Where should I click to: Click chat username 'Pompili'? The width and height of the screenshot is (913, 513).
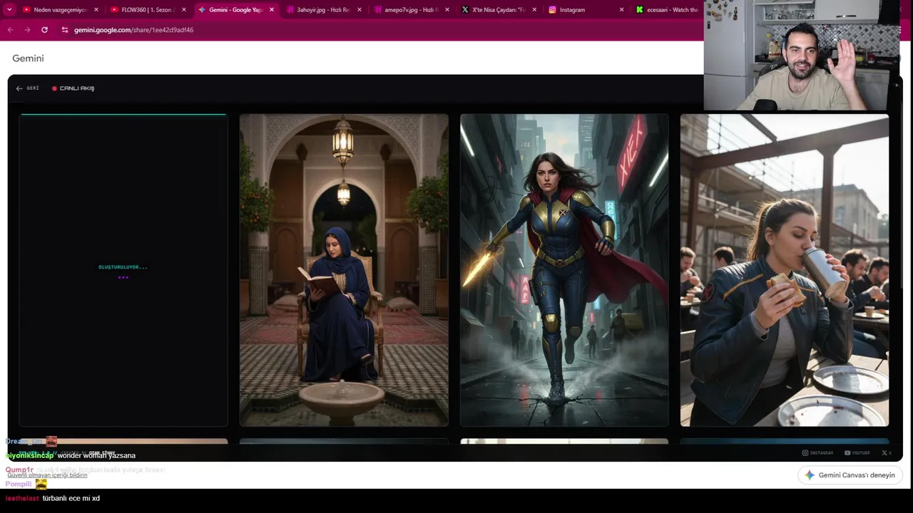click(19, 484)
